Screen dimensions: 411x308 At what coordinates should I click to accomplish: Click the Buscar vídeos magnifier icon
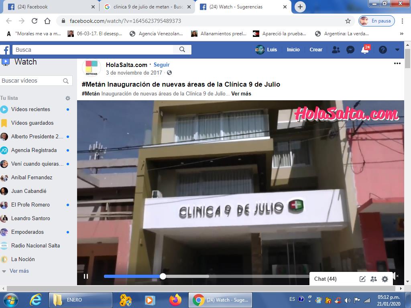pos(66,81)
